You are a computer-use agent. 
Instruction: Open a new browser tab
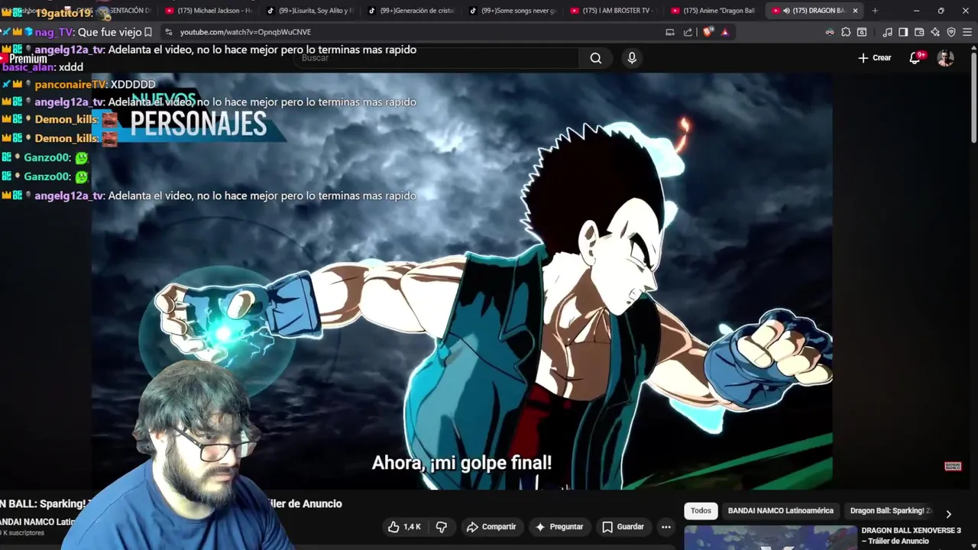875,11
